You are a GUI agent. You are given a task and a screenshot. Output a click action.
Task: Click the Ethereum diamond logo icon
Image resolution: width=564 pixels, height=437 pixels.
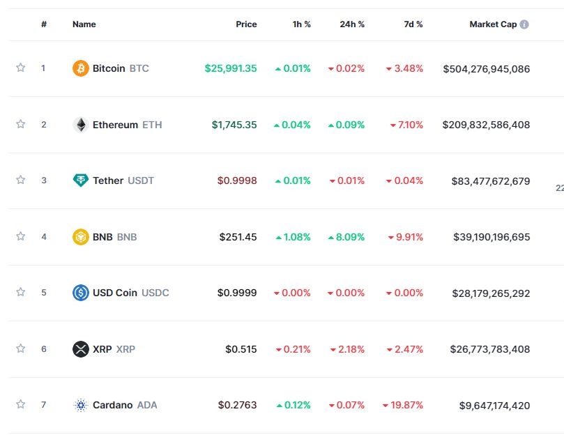(x=81, y=125)
